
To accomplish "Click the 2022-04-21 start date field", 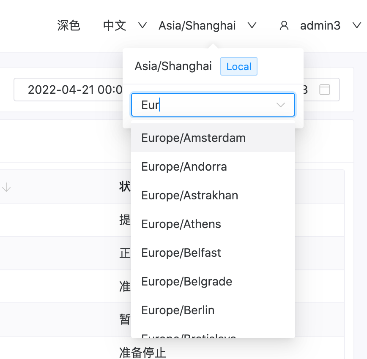I will pos(72,90).
